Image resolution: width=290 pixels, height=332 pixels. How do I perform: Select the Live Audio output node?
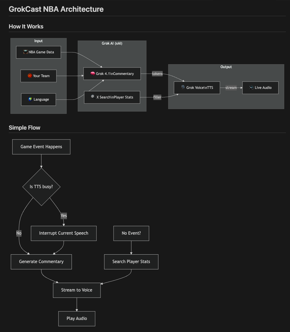[260, 88]
